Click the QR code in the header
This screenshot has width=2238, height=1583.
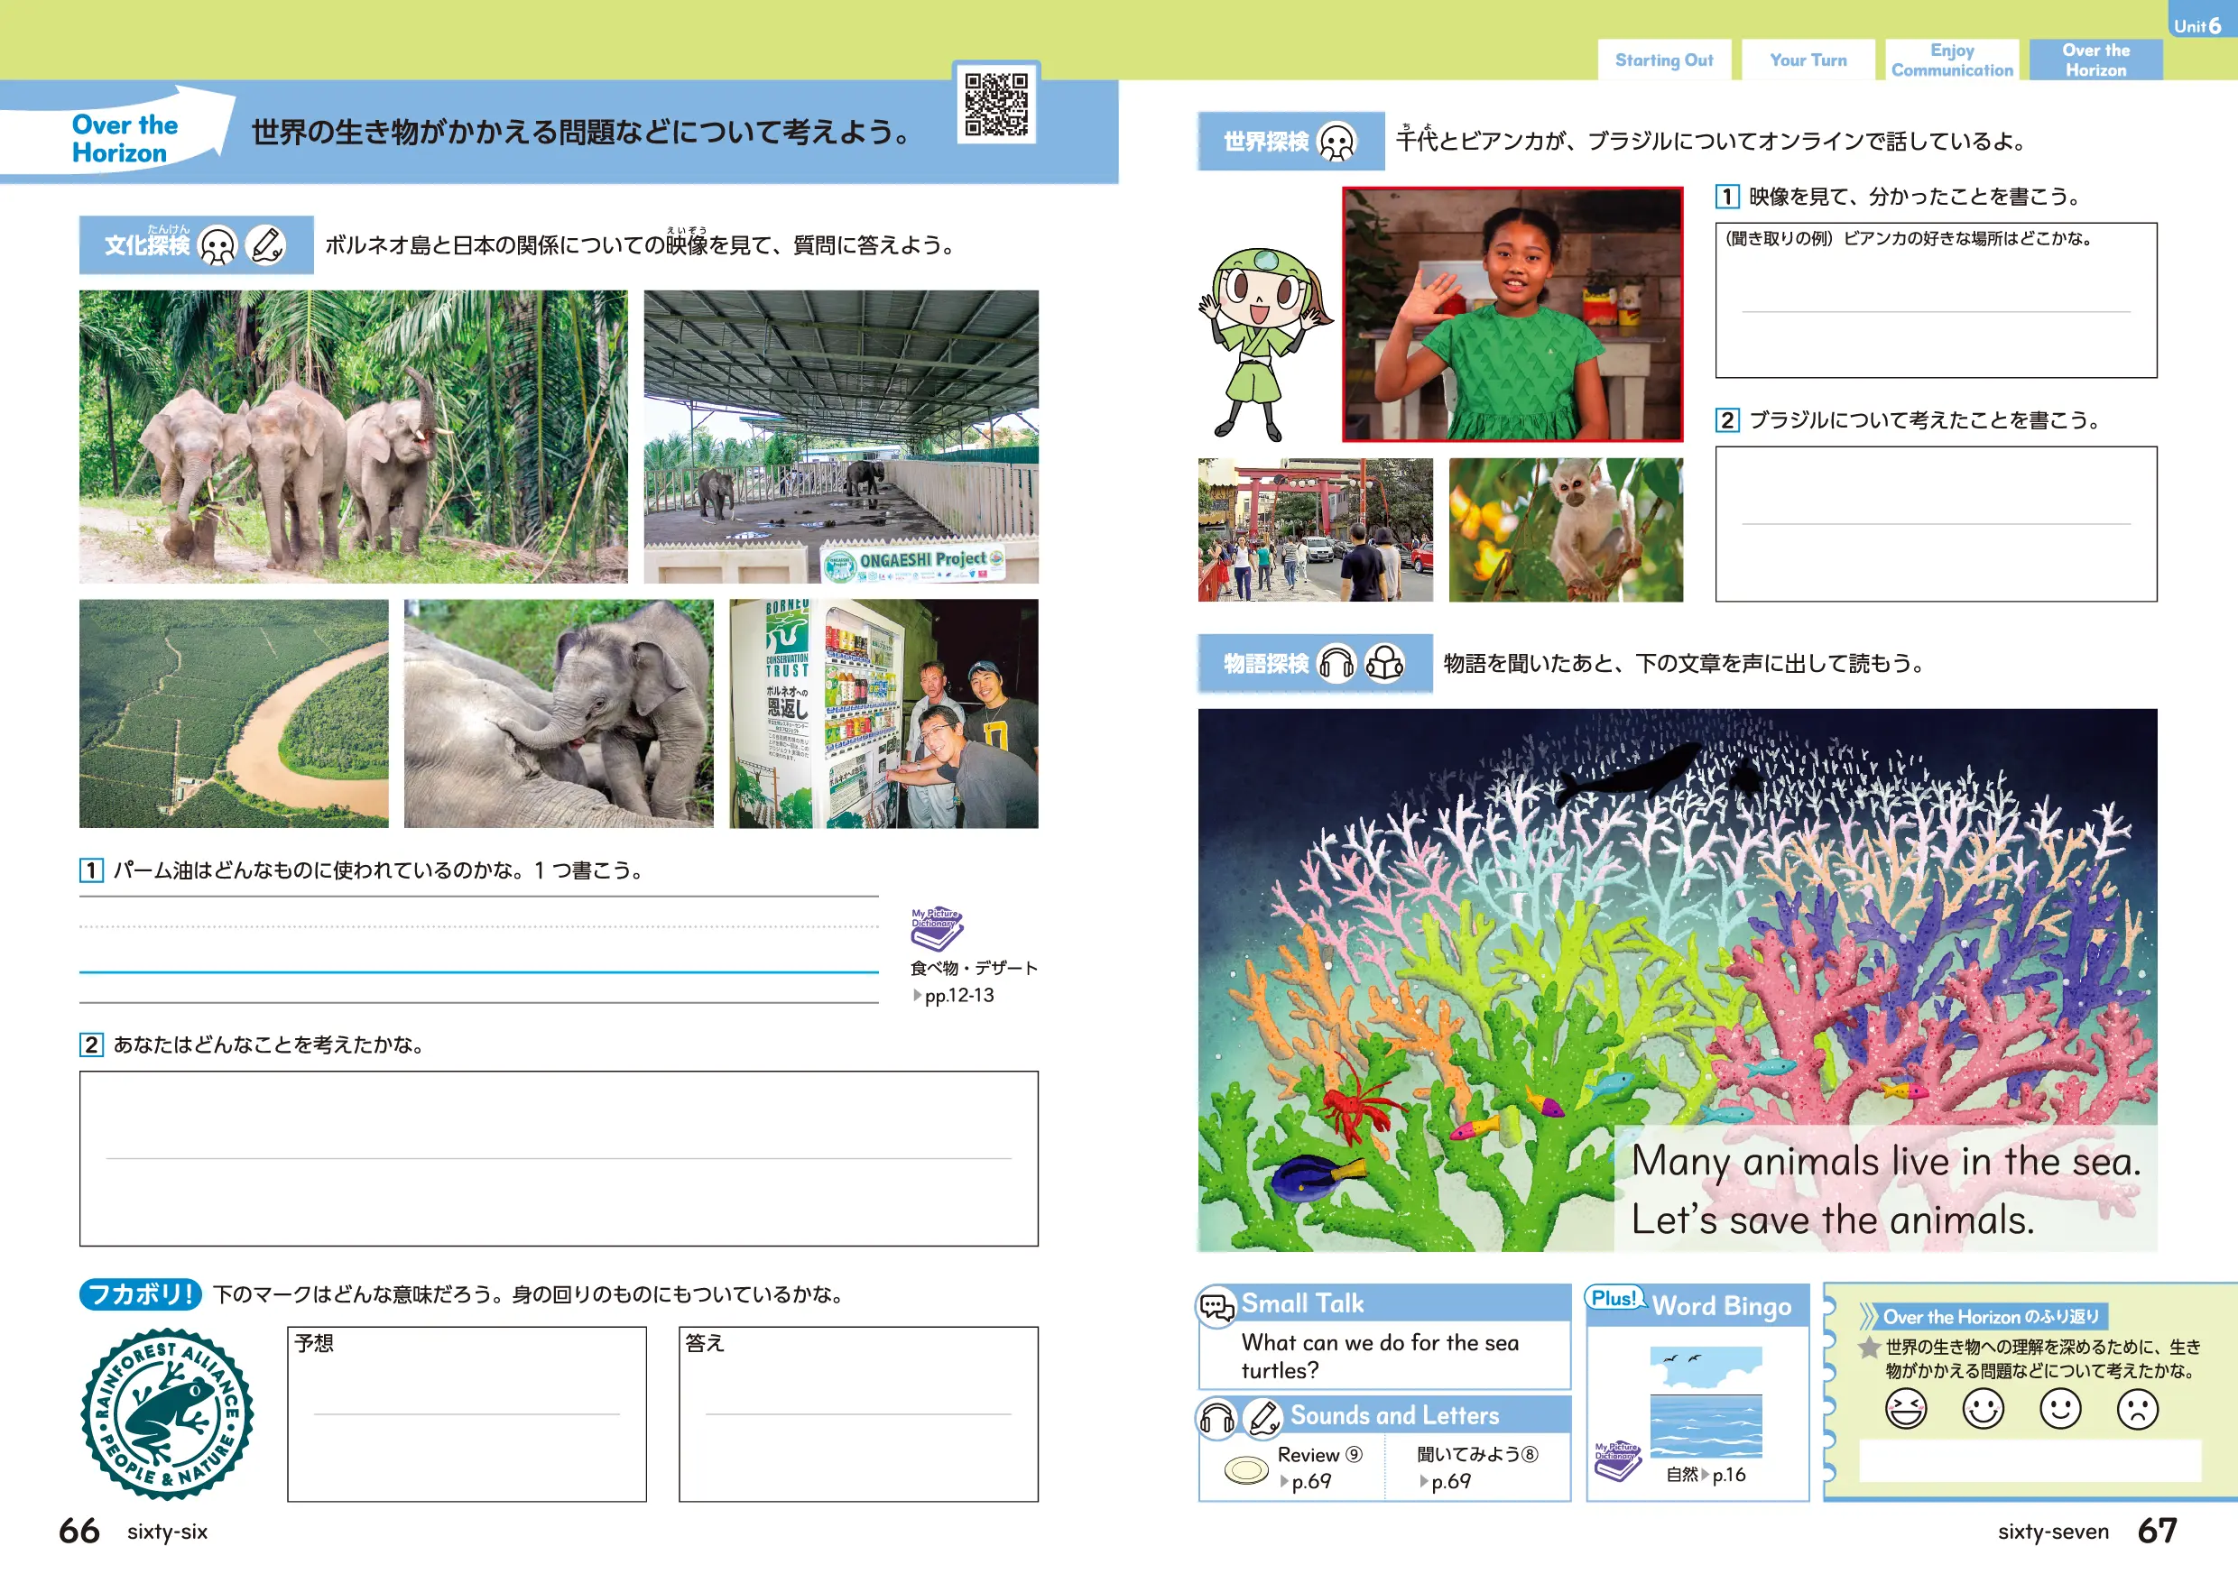(x=995, y=104)
